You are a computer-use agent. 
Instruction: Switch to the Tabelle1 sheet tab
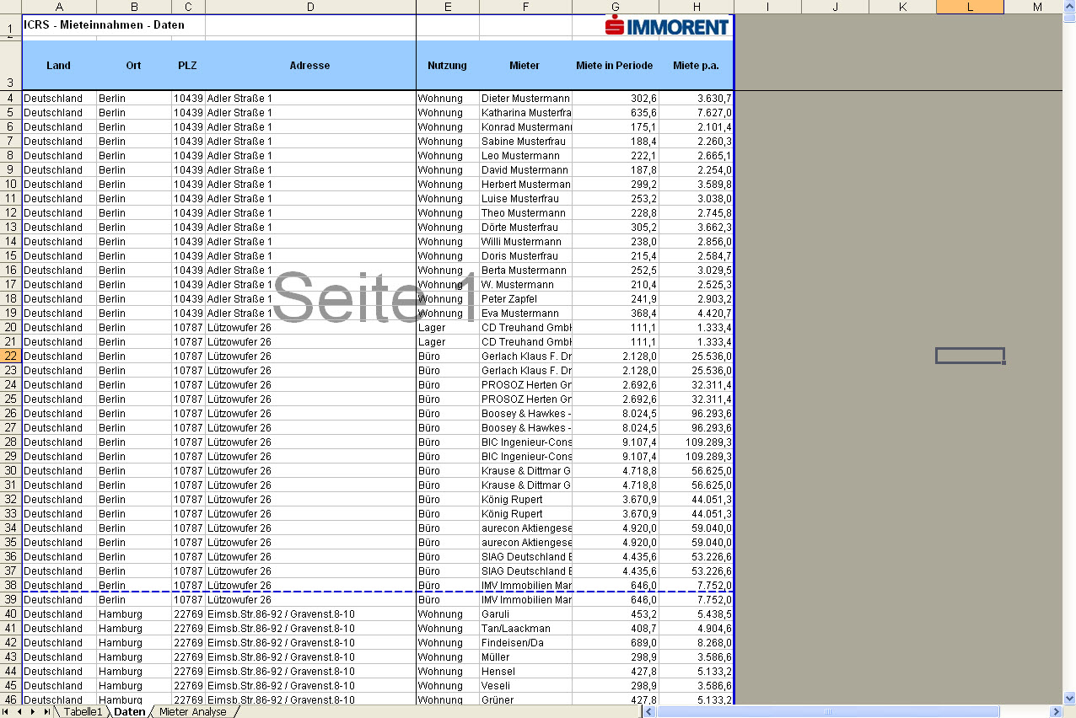[x=83, y=712]
